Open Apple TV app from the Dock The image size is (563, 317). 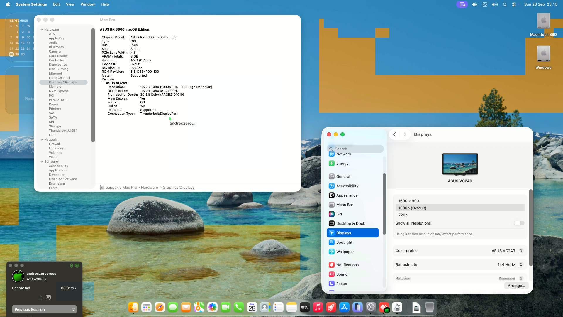[x=305, y=307]
